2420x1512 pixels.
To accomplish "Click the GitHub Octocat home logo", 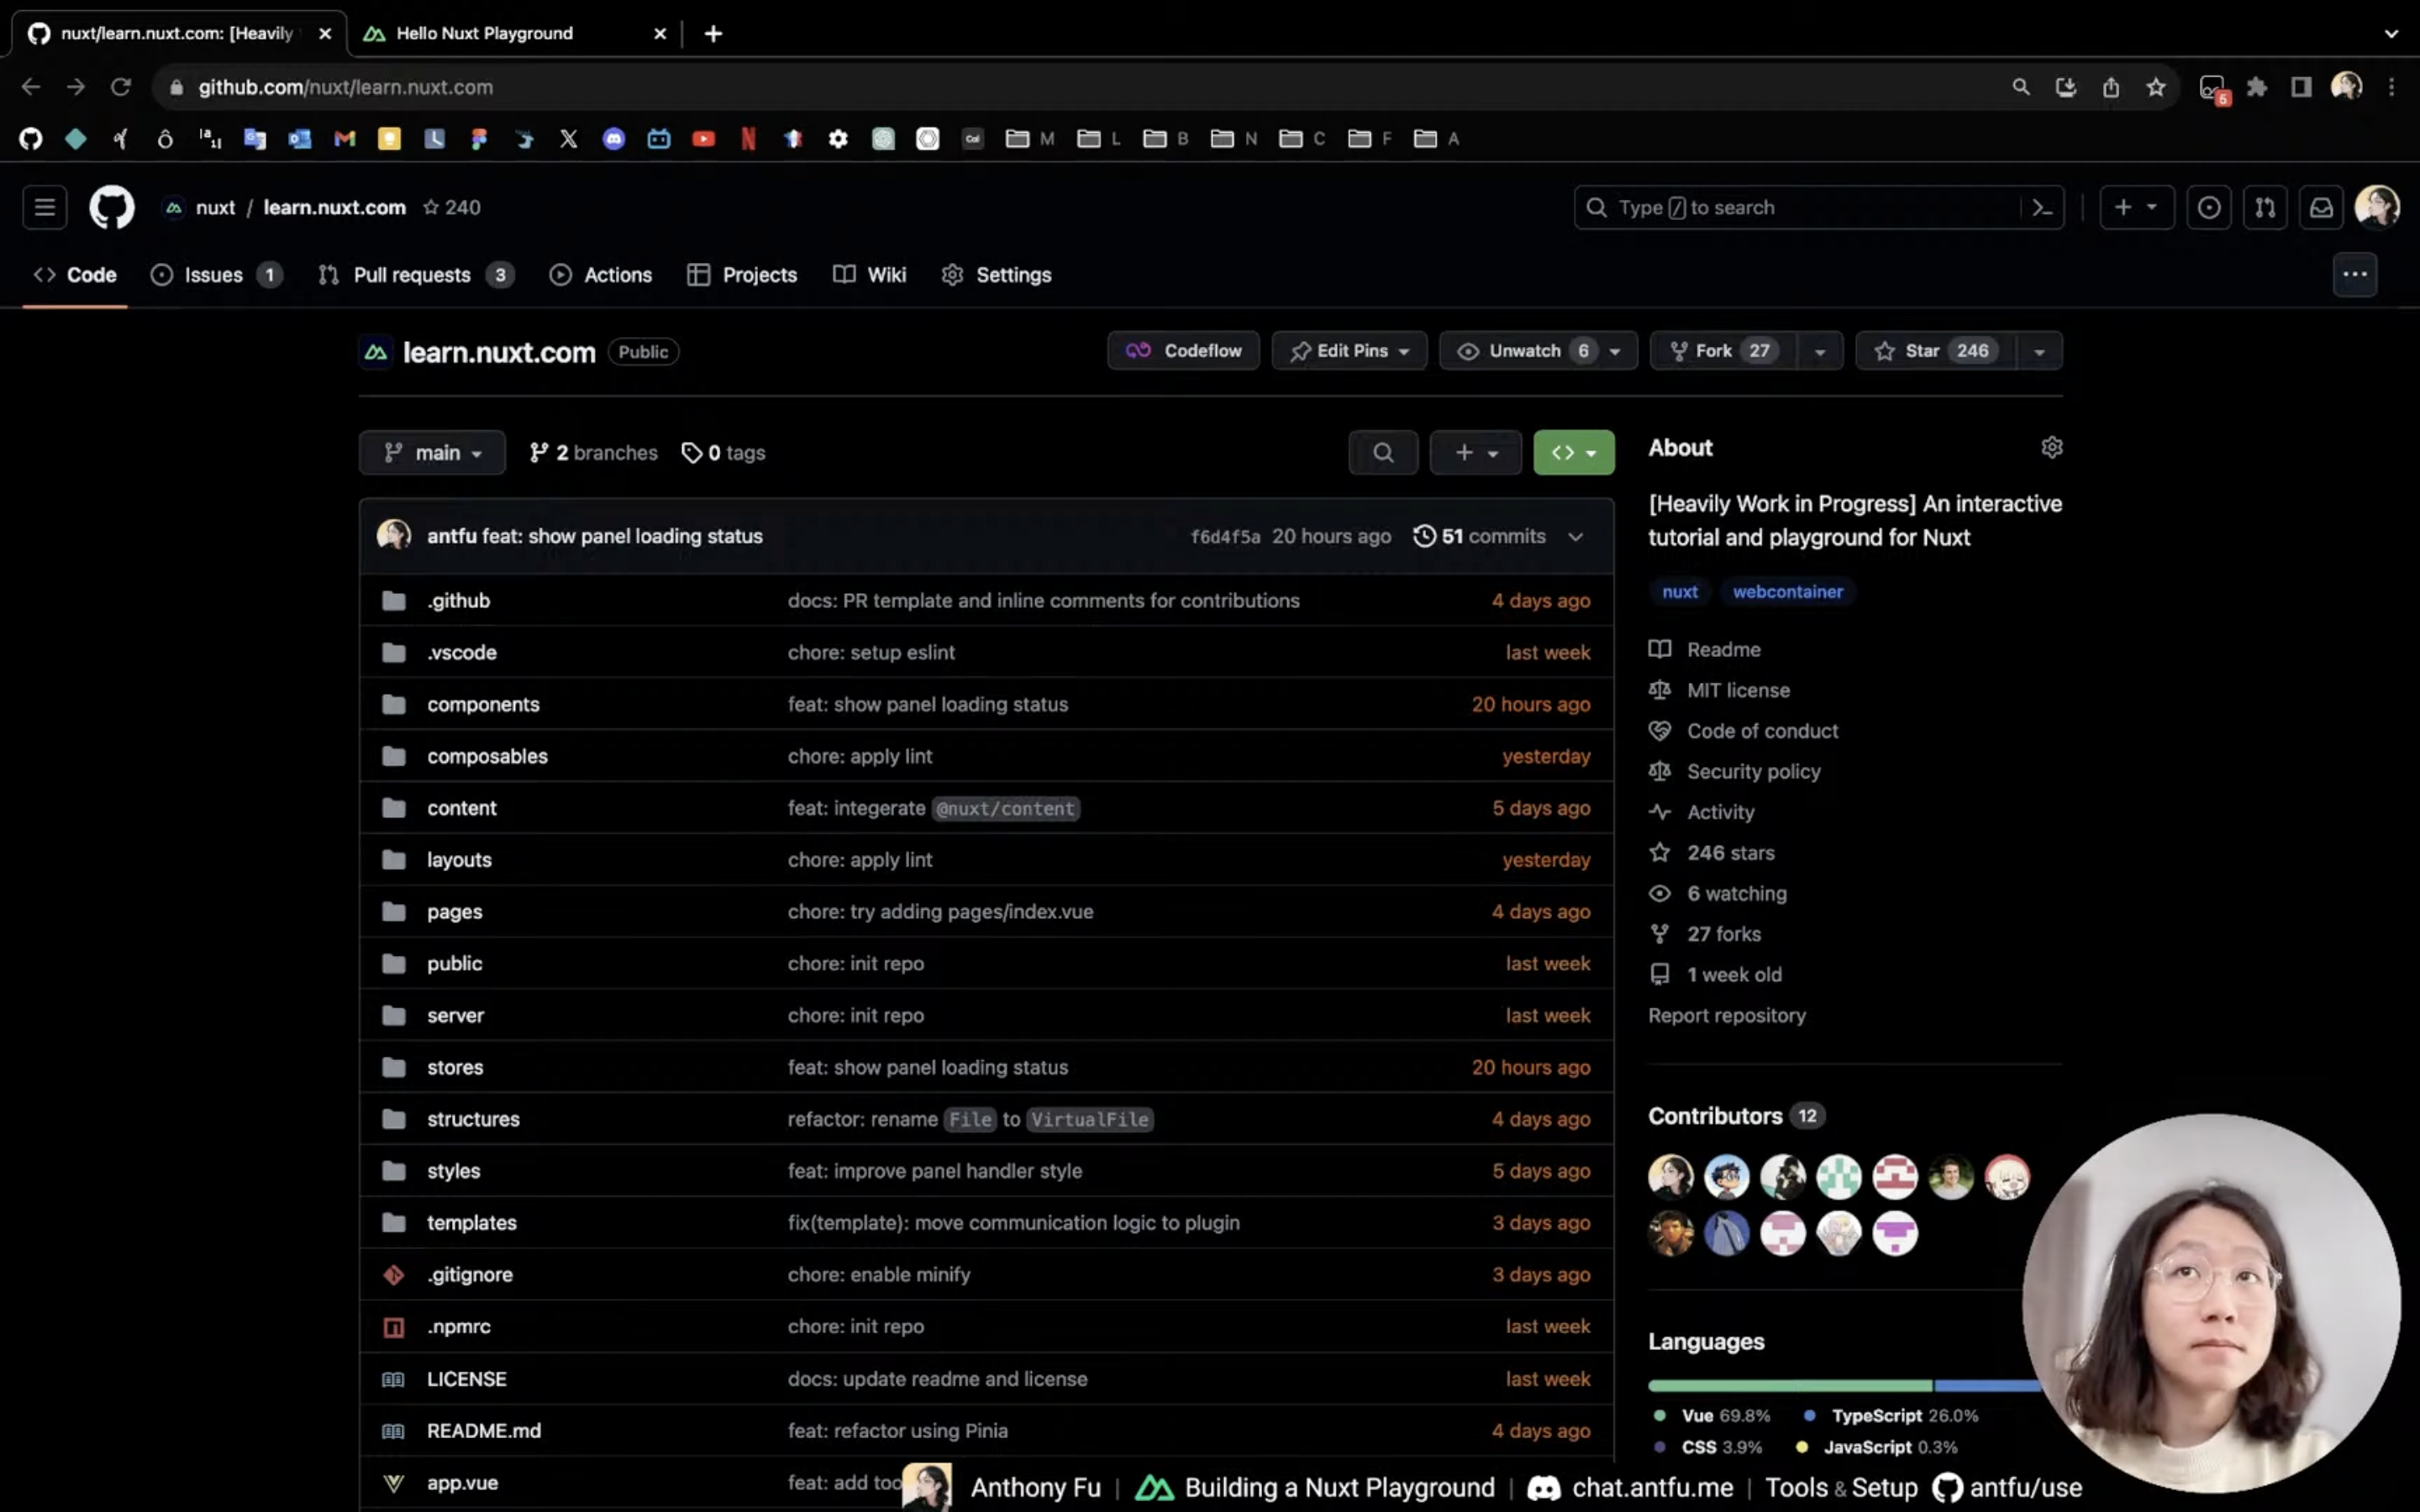I will [111, 207].
